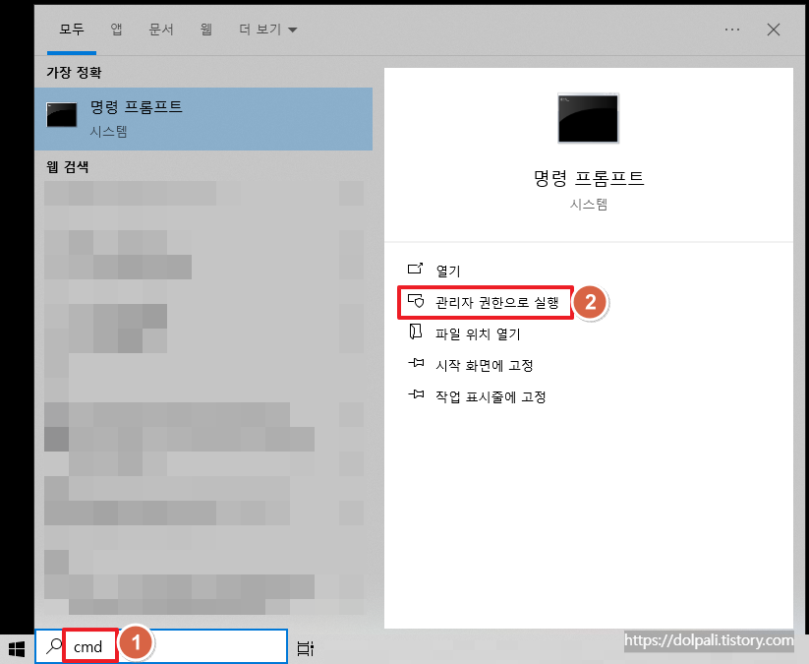Screen dimensions: 809x664
Task: Switch to the 앱 tab
Action: coord(116,29)
